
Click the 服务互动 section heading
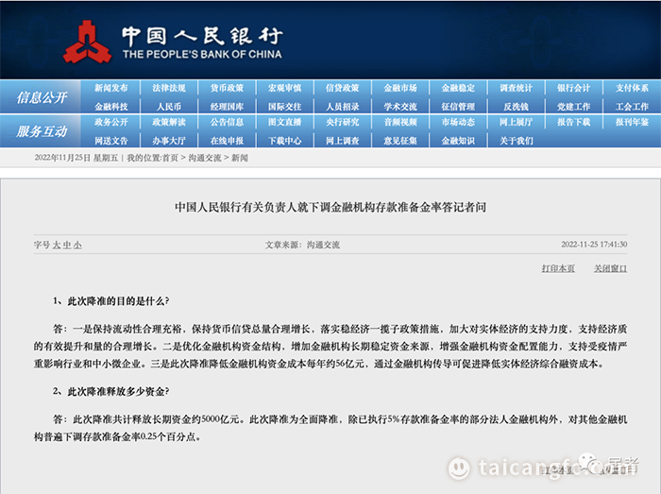click(x=42, y=131)
